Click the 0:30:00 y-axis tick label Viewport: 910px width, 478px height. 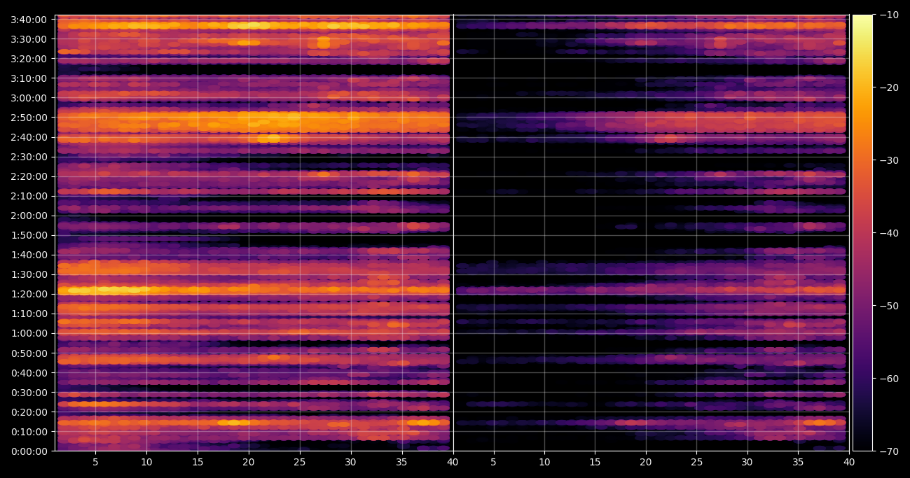coord(29,392)
